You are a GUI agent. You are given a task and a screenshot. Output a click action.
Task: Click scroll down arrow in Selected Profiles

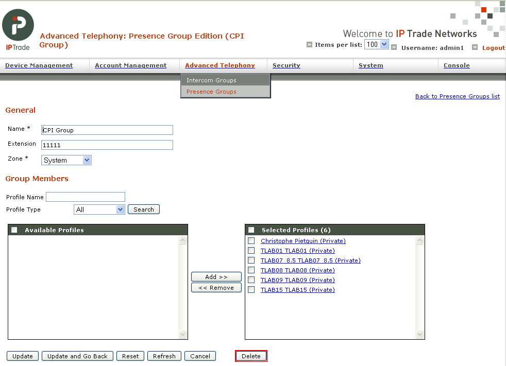[x=419, y=335]
